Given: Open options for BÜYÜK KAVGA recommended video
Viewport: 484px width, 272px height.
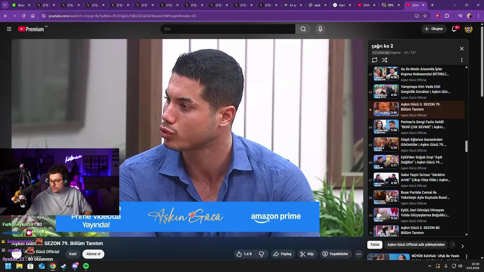Looking at the screenshot, I should pos(466,257).
